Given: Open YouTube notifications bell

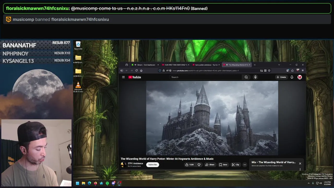Looking at the screenshot, I should pyautogui.click(x=292, y=77).
